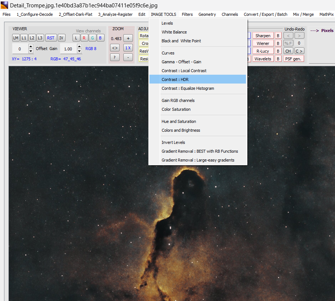Click the Redo right arrow button
The height and width of the screenshot is (301, 335).
pos(299,36)
